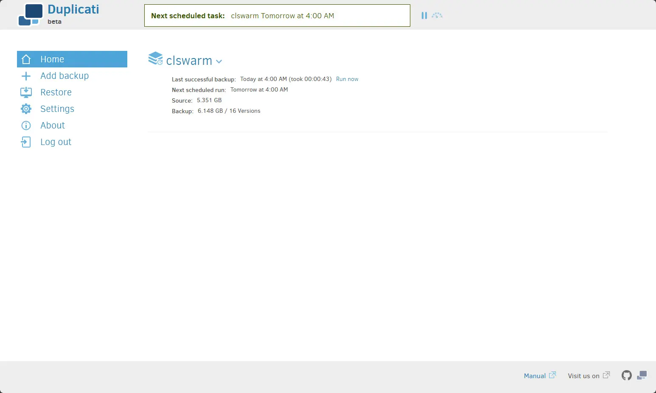Click the 'Source:' label
Screen dimensions: 656x393
182,100
